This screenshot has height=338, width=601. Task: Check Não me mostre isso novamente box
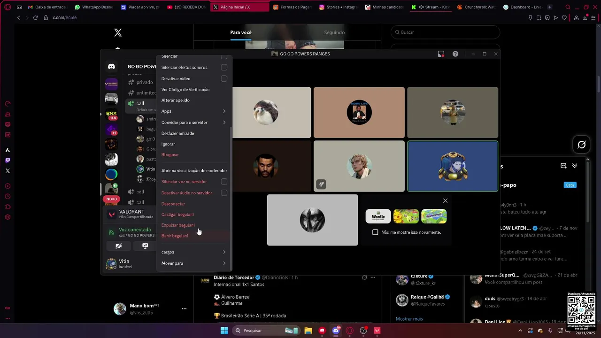(x=375, y=232)
